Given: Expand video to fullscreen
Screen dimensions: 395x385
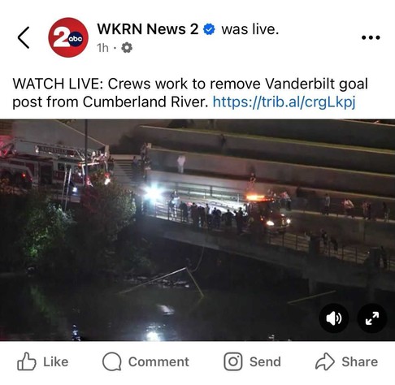Looking at the screenshot, I should point(372,318).
